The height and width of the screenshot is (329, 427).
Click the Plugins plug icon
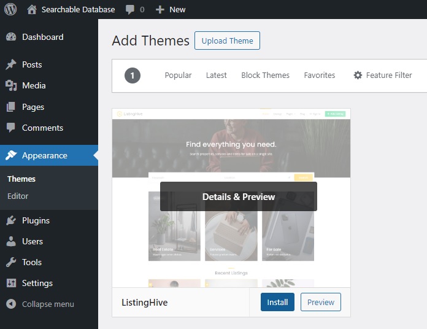pos(11,220)
